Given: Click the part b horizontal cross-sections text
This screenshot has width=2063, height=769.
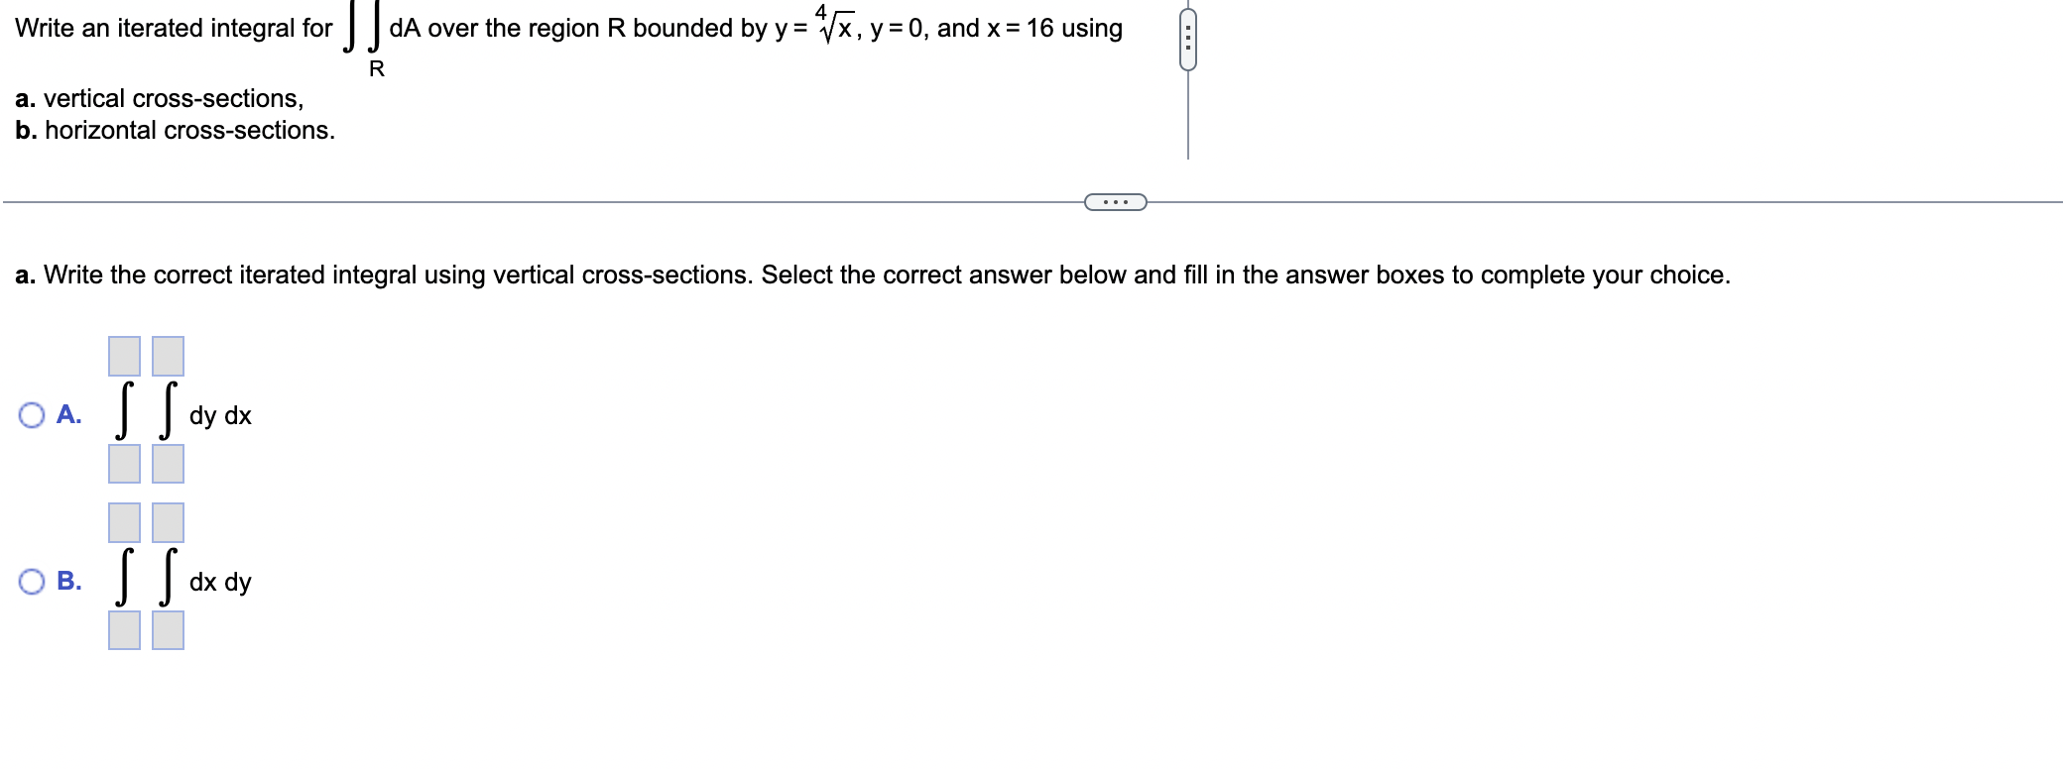Looking at the screenshot, I should (175, 129).
